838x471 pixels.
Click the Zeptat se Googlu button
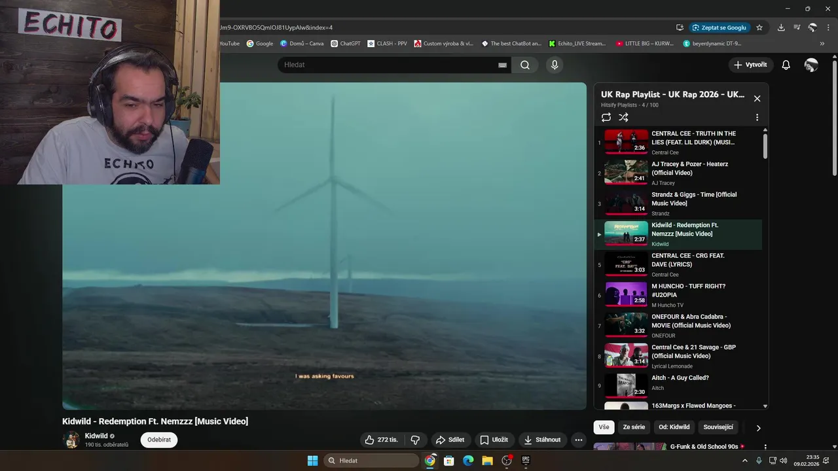(x=719, y=27)
